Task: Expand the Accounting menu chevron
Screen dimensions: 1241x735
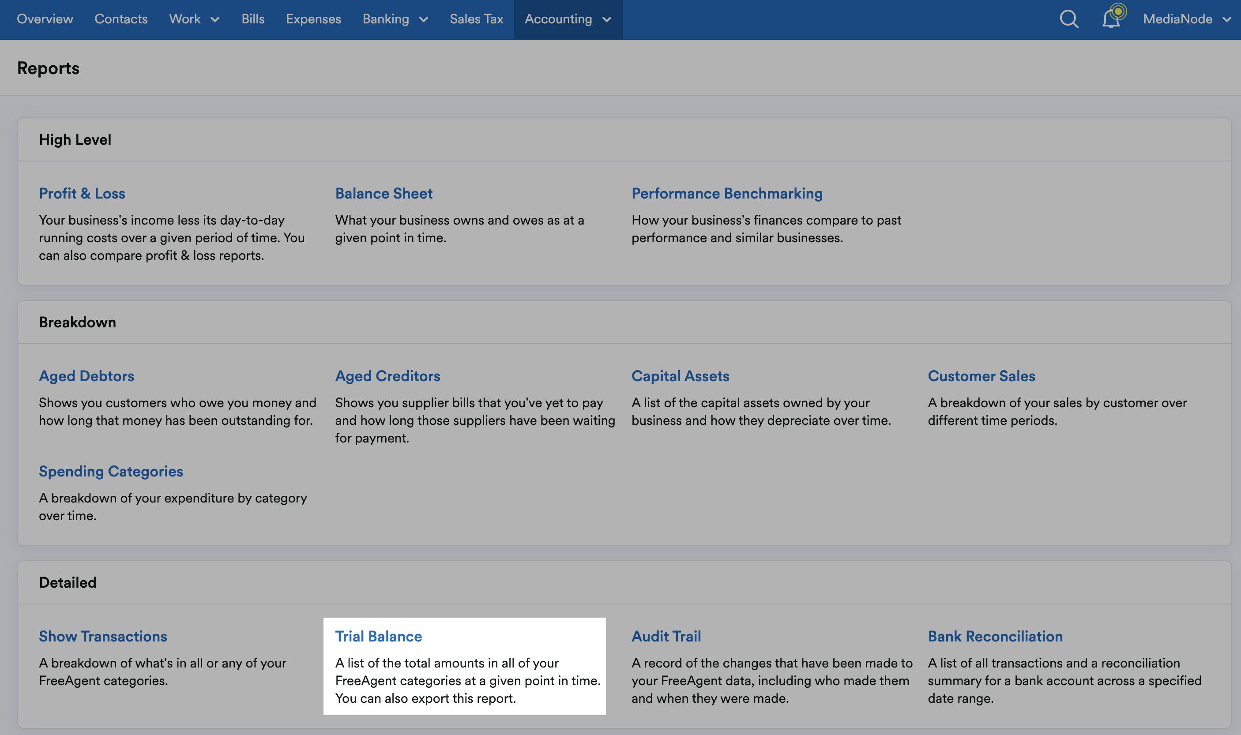Action: point(606,19)
